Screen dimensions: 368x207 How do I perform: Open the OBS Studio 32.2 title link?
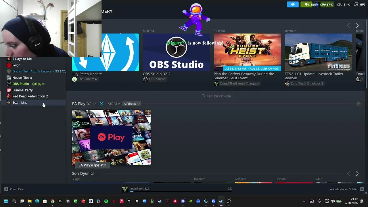tap(157, 74)
